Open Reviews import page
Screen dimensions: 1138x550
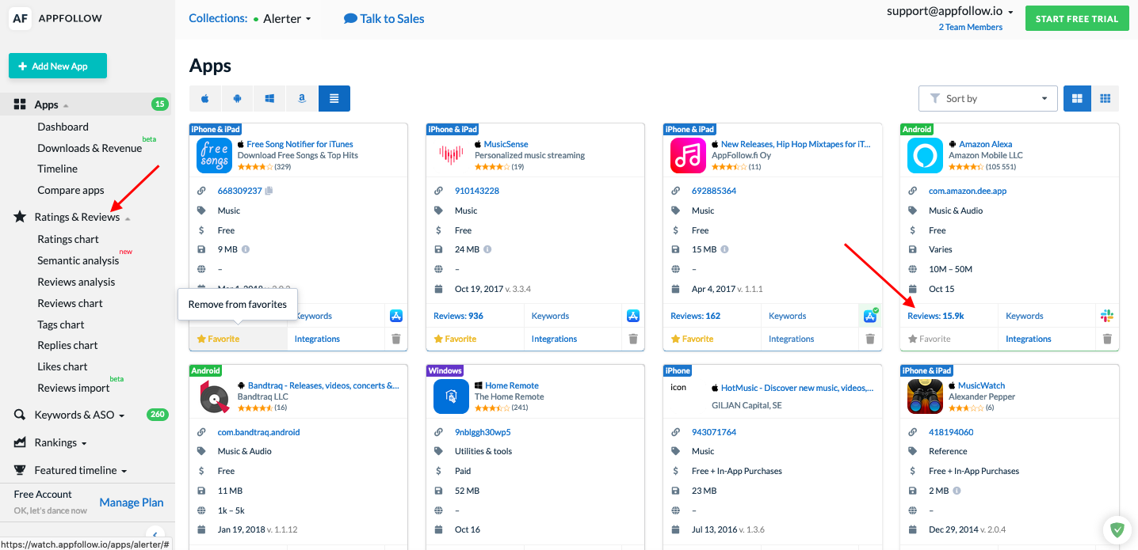click(x=74, y=388)
